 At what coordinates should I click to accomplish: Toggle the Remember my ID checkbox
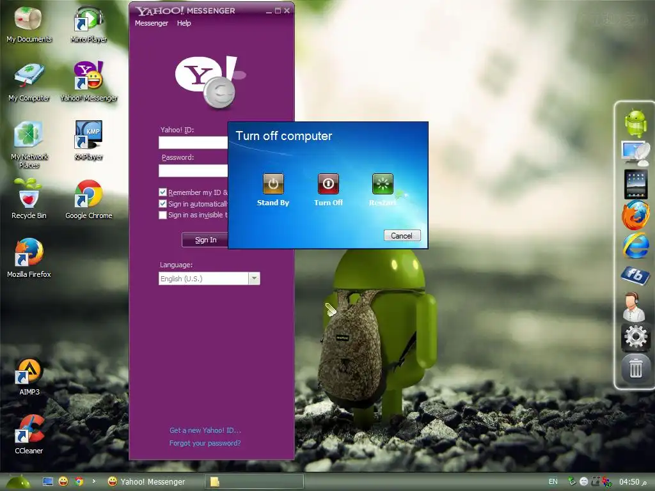click(x=163, y=192)
